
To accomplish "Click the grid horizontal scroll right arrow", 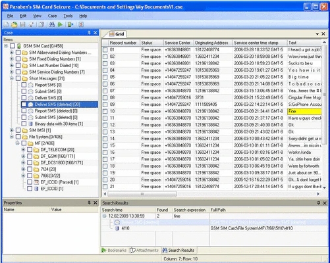I will click(x=318, y=194).
